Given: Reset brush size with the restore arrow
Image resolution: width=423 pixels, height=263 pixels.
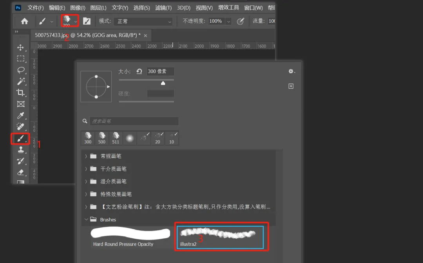Looking at the screenshot, I should tap(139, 71).
